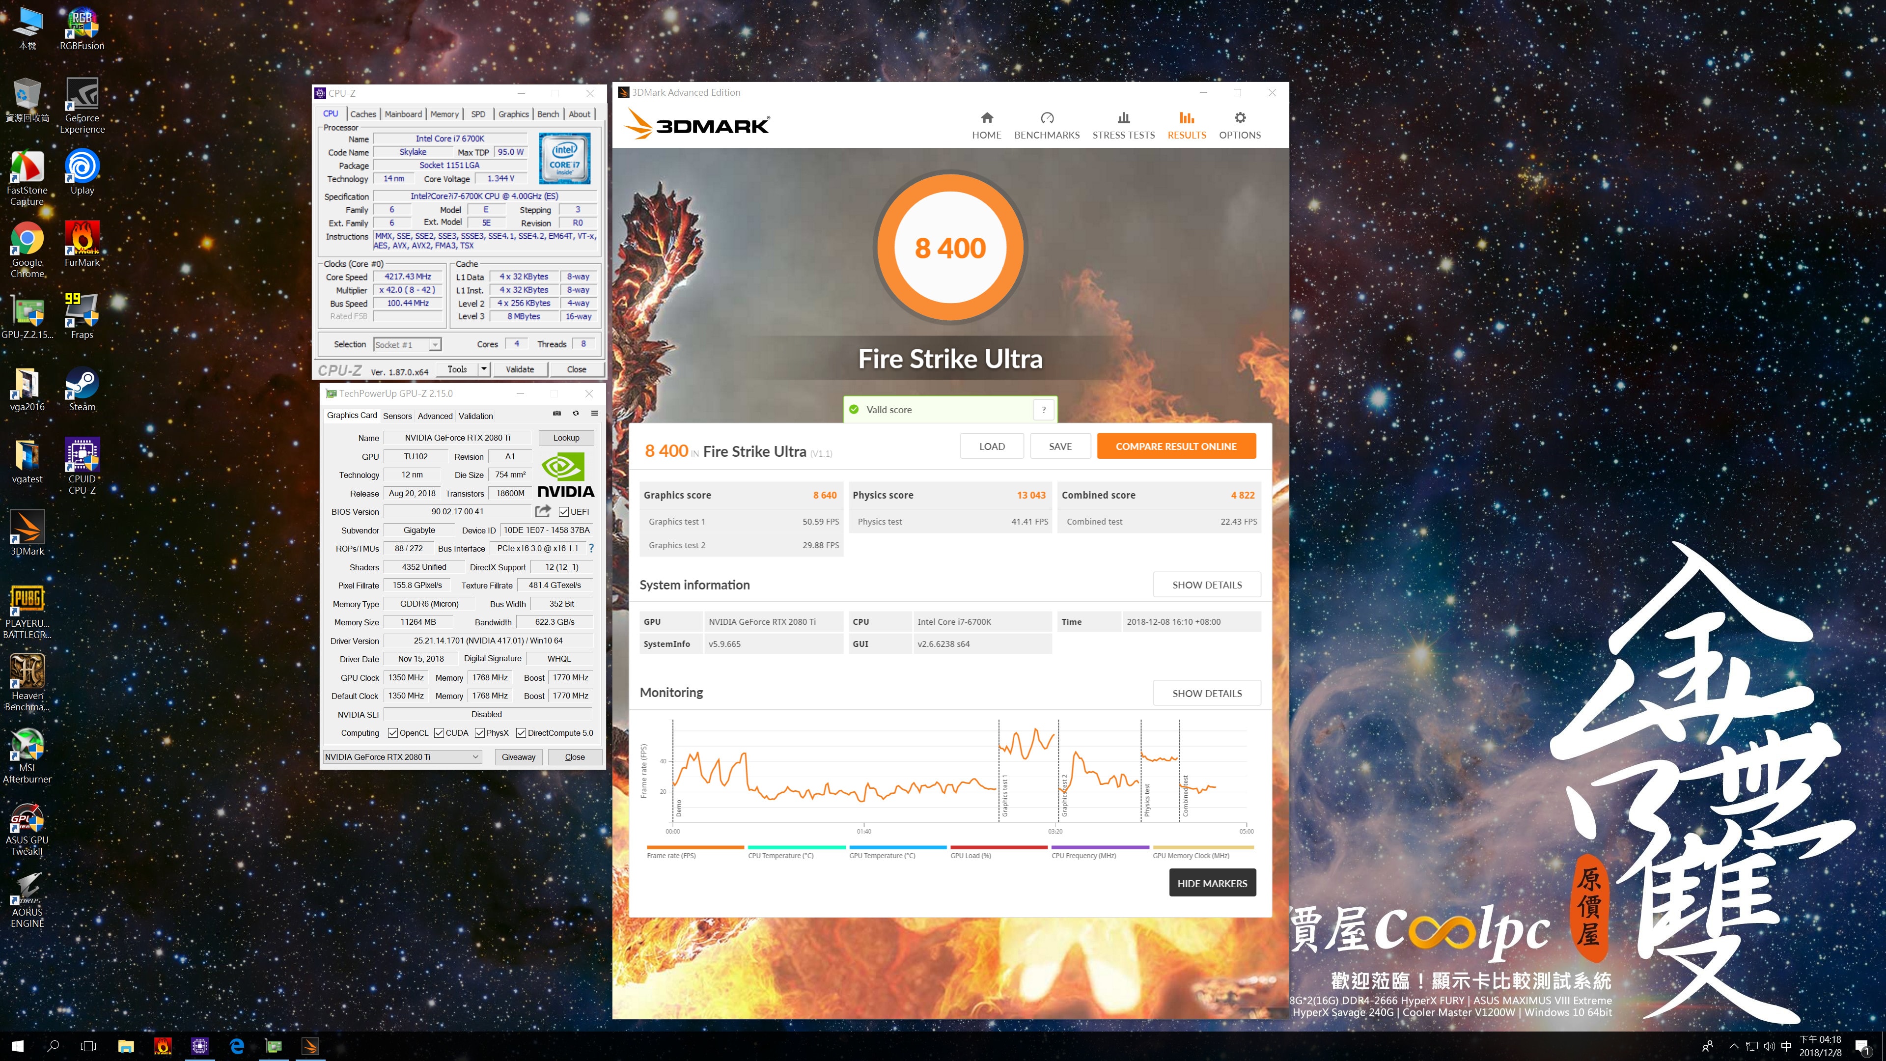The width and height of the screenshot is (1886, 1061).
Task: Toggle PhysX checkbox in GPU-Z
Action: (479, 733)
